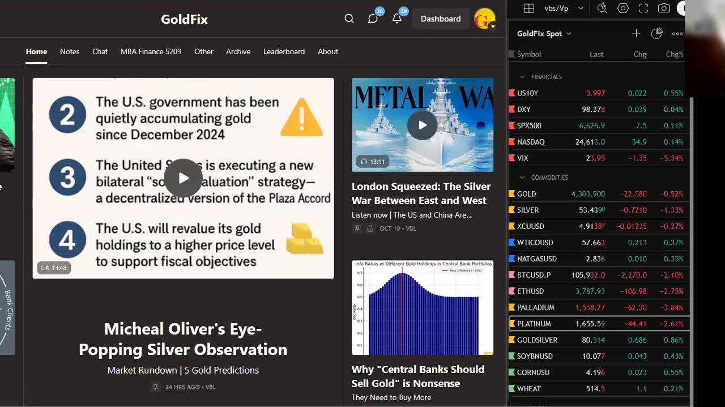The width and height of the screenshot is (725, 407).
Task: Select the DXY watchlist row
Action: (x=599, y=110)
